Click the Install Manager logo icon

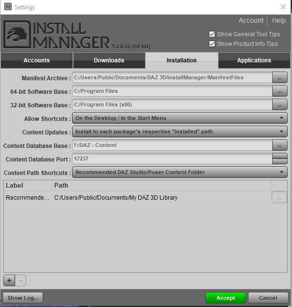[17, 34]
